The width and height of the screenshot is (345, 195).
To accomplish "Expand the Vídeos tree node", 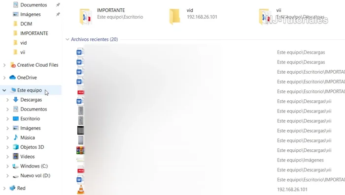I will [x=7, y=157].
